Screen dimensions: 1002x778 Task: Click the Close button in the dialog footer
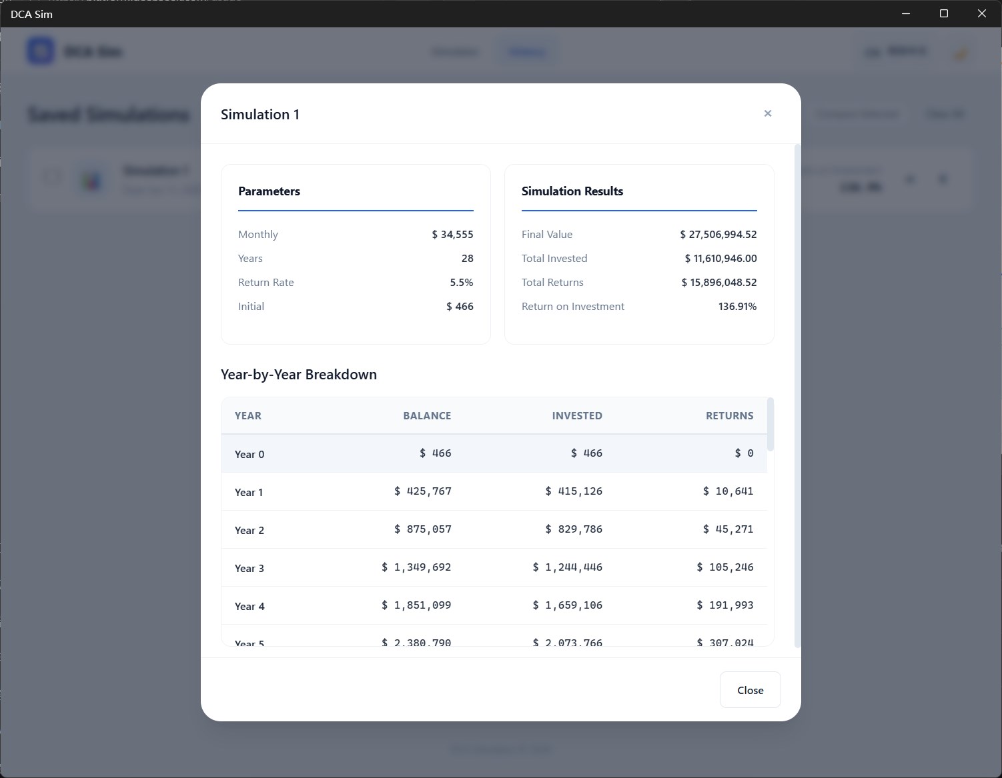750,690
